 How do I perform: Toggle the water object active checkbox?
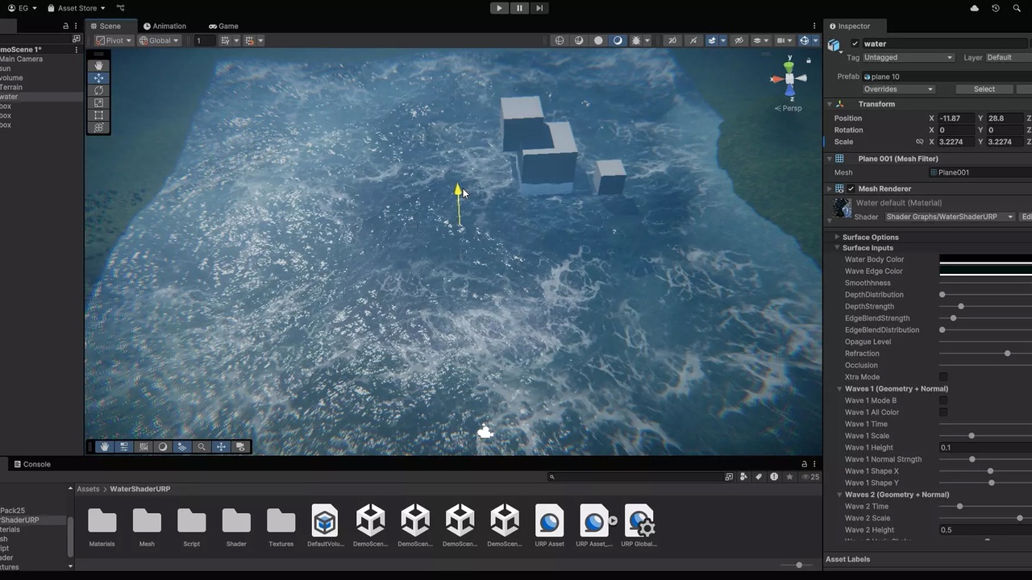point(855,43)
